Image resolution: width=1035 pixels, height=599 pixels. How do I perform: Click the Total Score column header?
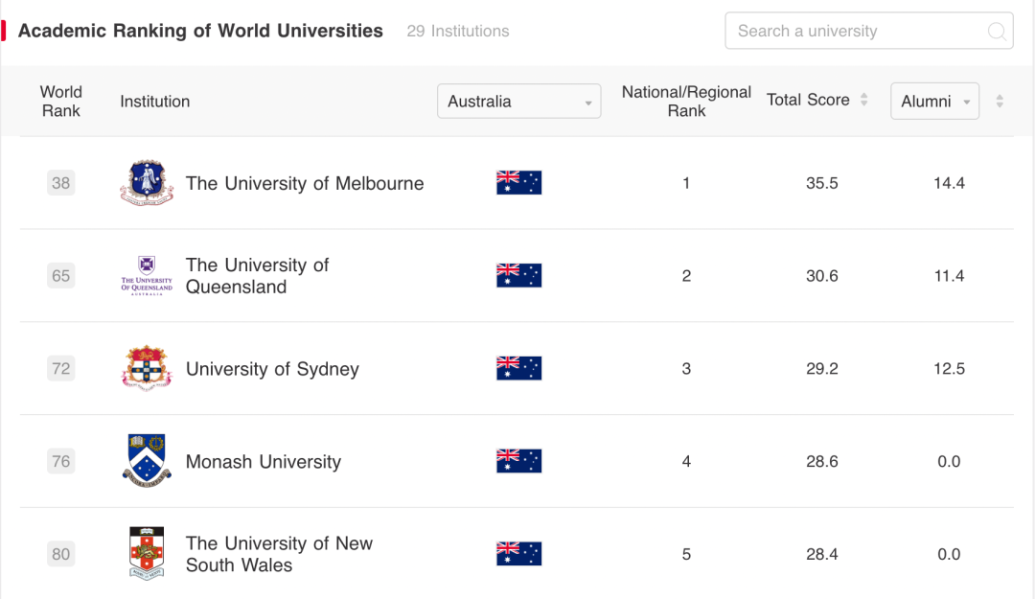(x=808, y=101)
